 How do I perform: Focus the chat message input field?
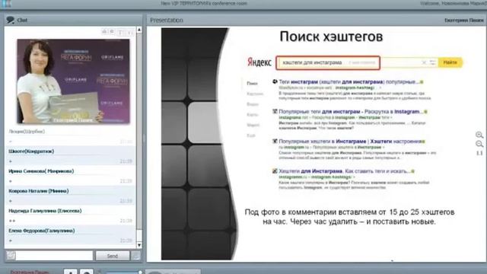click(x=54, y=256)
